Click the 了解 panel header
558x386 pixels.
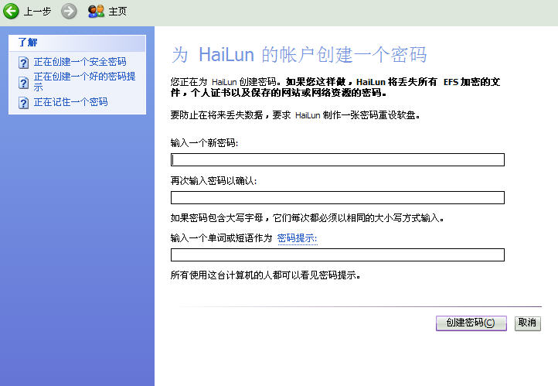tap(29, 43)
